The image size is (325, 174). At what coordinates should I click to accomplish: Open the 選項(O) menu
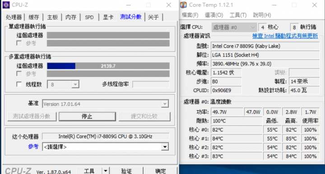pyautogui.click(x=214, y=15)
